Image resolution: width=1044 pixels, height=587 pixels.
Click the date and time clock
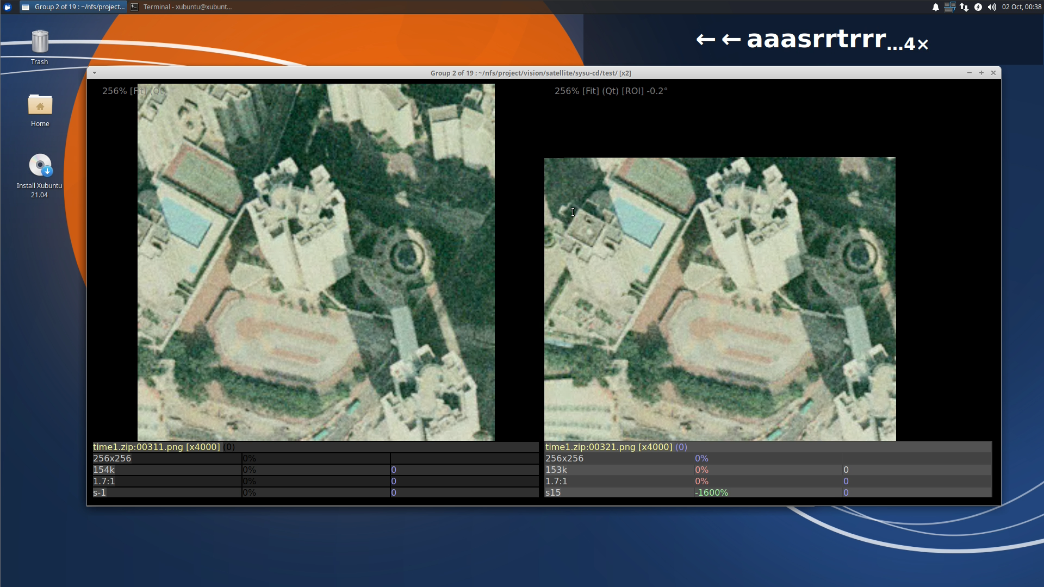click(1021, 7)
